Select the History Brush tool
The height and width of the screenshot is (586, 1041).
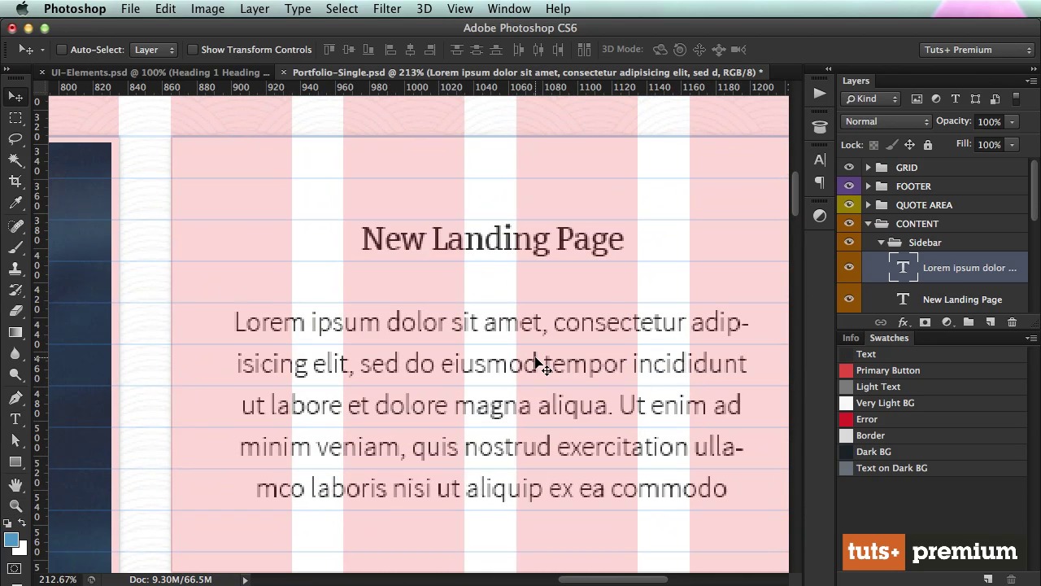(x=15, y=290)
